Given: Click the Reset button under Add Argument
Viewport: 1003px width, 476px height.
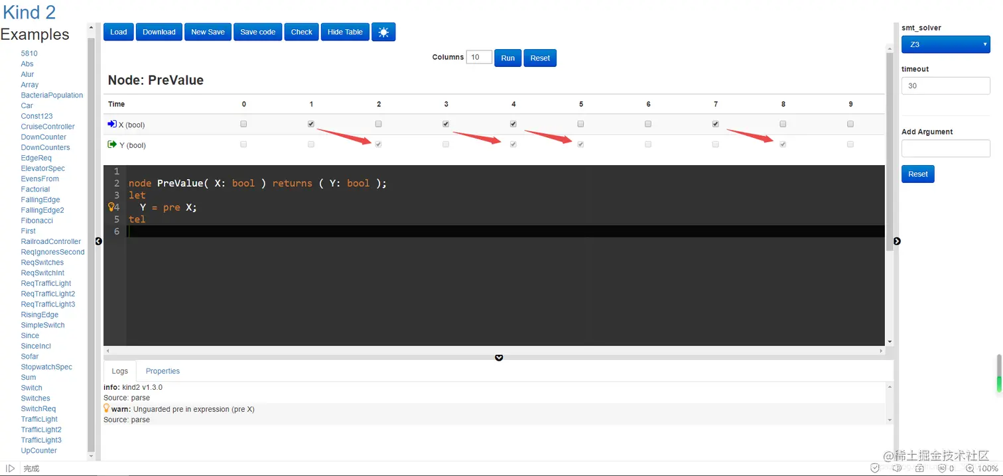Looking at the screenshot, I should point(918,174).
